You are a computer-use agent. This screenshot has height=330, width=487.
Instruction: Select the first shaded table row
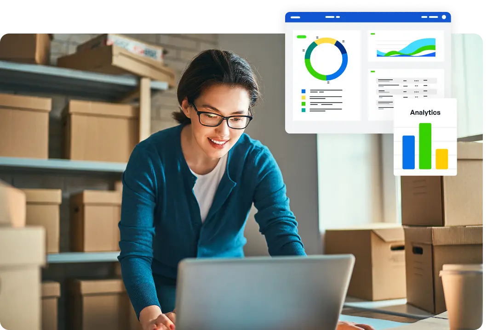pyautogui.click(x=406, y=81)
